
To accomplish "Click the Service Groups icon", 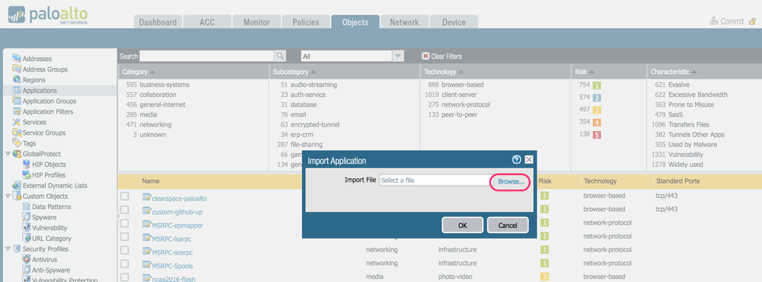I will [x=17, y=133].
